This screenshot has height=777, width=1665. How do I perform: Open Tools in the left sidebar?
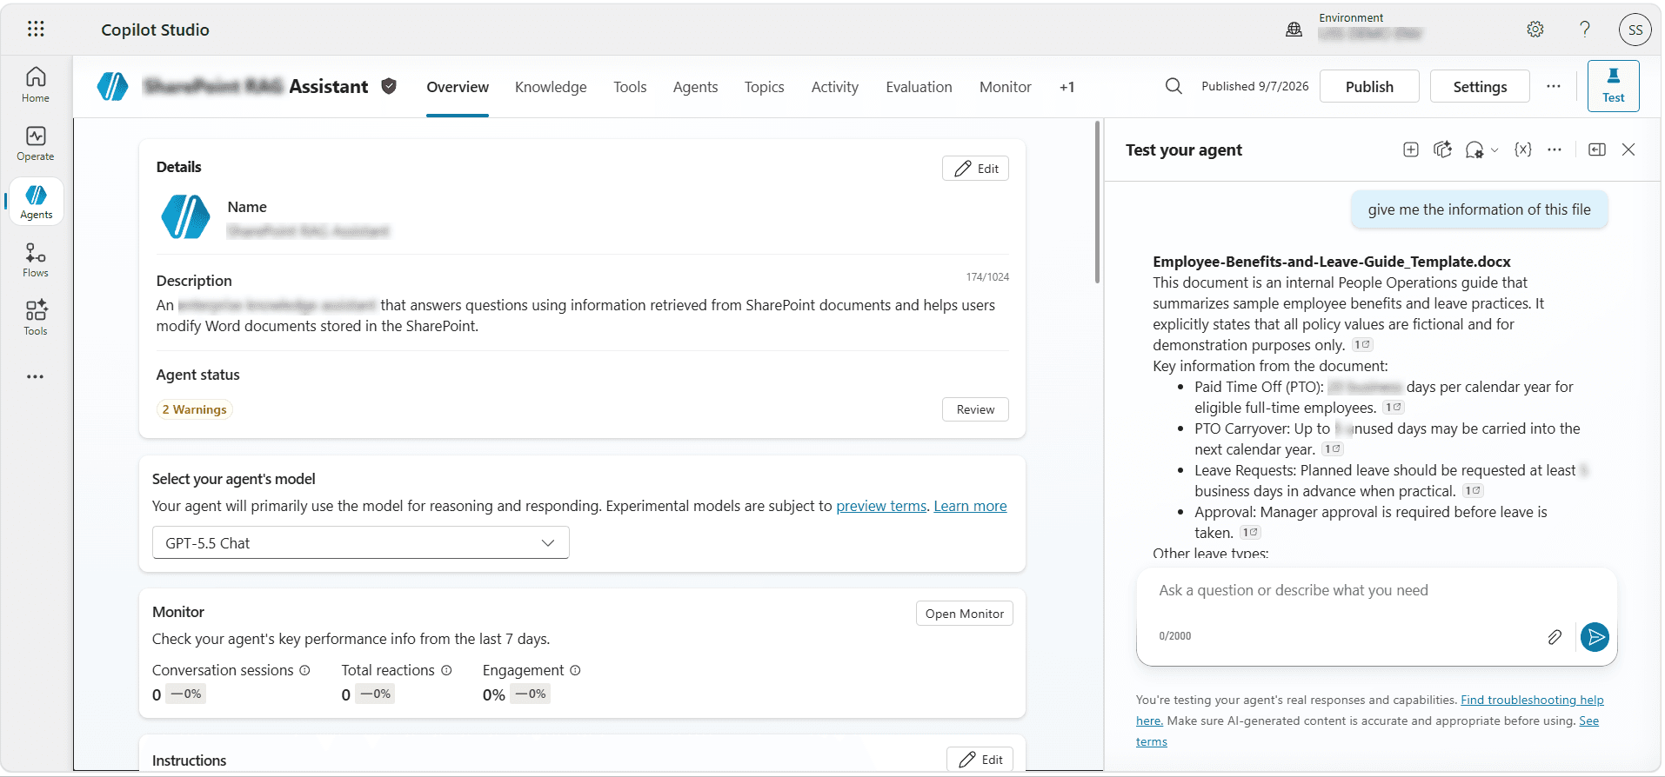(36, 318)
